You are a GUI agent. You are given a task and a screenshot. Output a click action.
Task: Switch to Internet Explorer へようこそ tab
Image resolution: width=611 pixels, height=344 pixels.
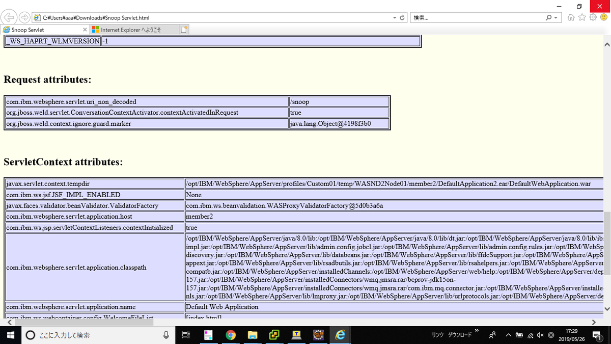tap(134, 30)
